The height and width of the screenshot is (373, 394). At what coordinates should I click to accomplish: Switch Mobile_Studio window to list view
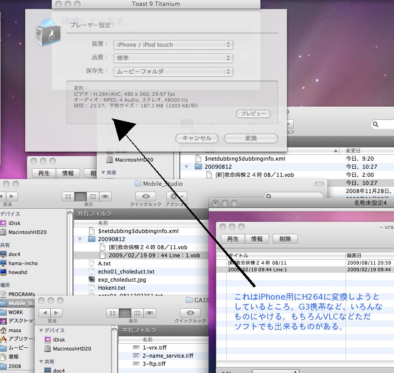coord(81,197)
